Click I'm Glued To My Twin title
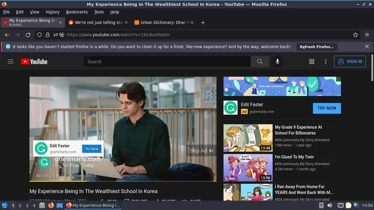Screen dimensions: 374x210 click(x=294, y=157)
